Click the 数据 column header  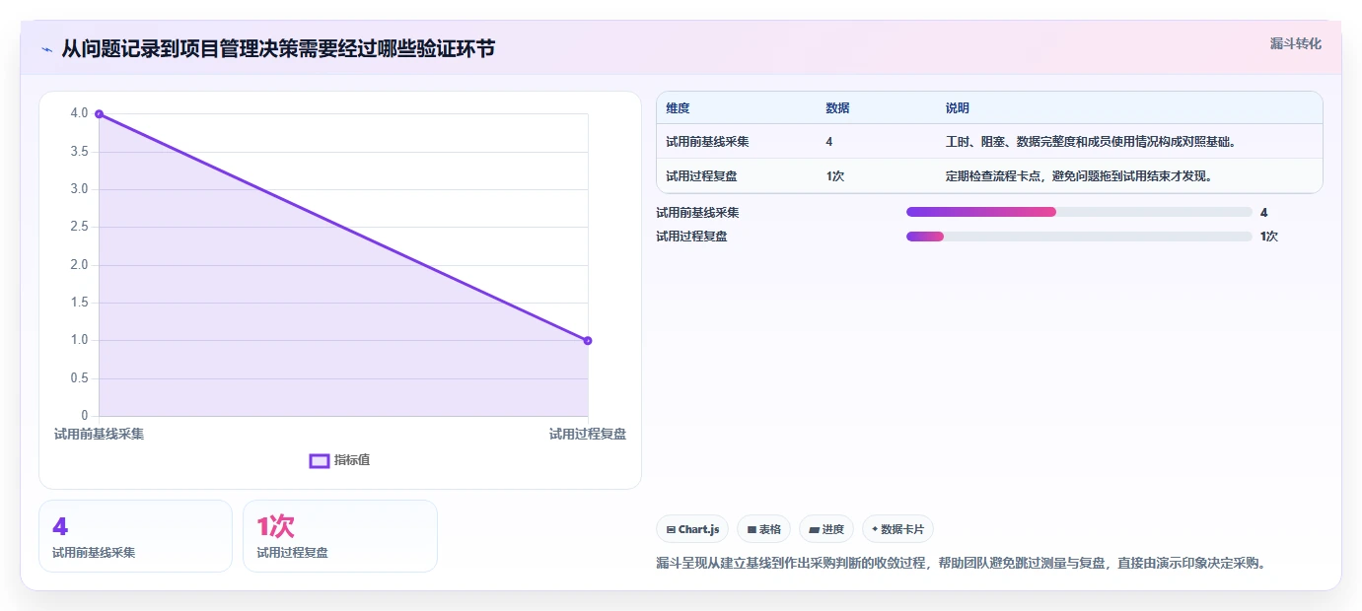837,108
